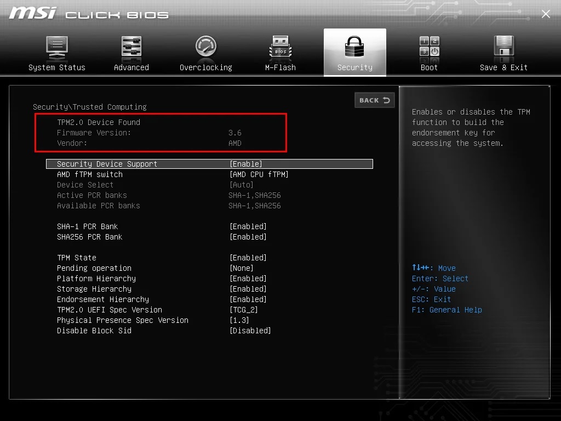The width and height of the screenshot is (561, 421).
Task: Click the MSI Click BIOS logo
Action: point(89,14)
